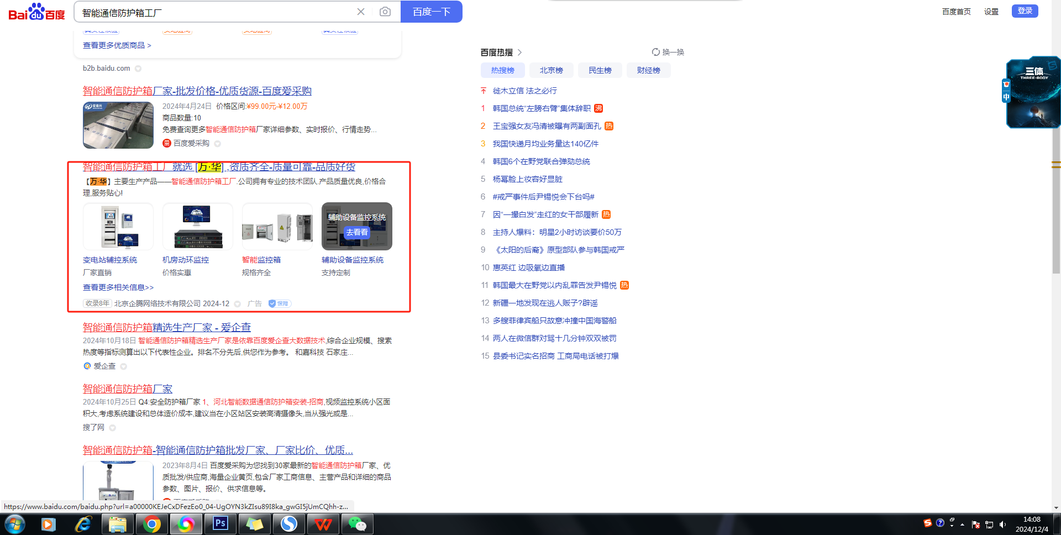Image resolution: width=1061 pixels, height=535 pixels.
Task: Show hidden system tray icons
Action: coord(962,524)
